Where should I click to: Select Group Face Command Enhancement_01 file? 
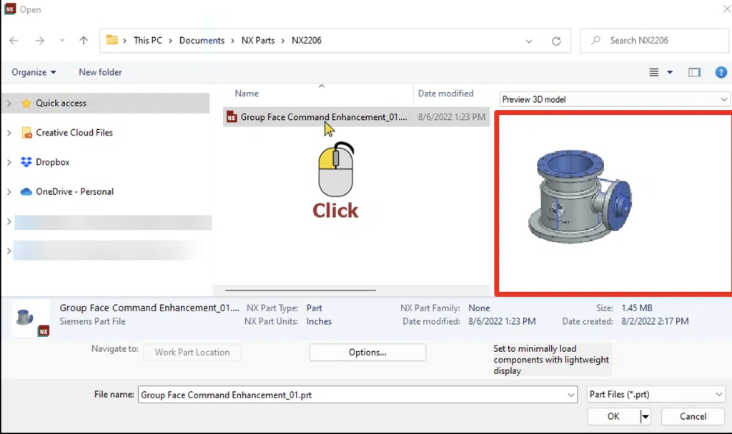tap(356, 117)
